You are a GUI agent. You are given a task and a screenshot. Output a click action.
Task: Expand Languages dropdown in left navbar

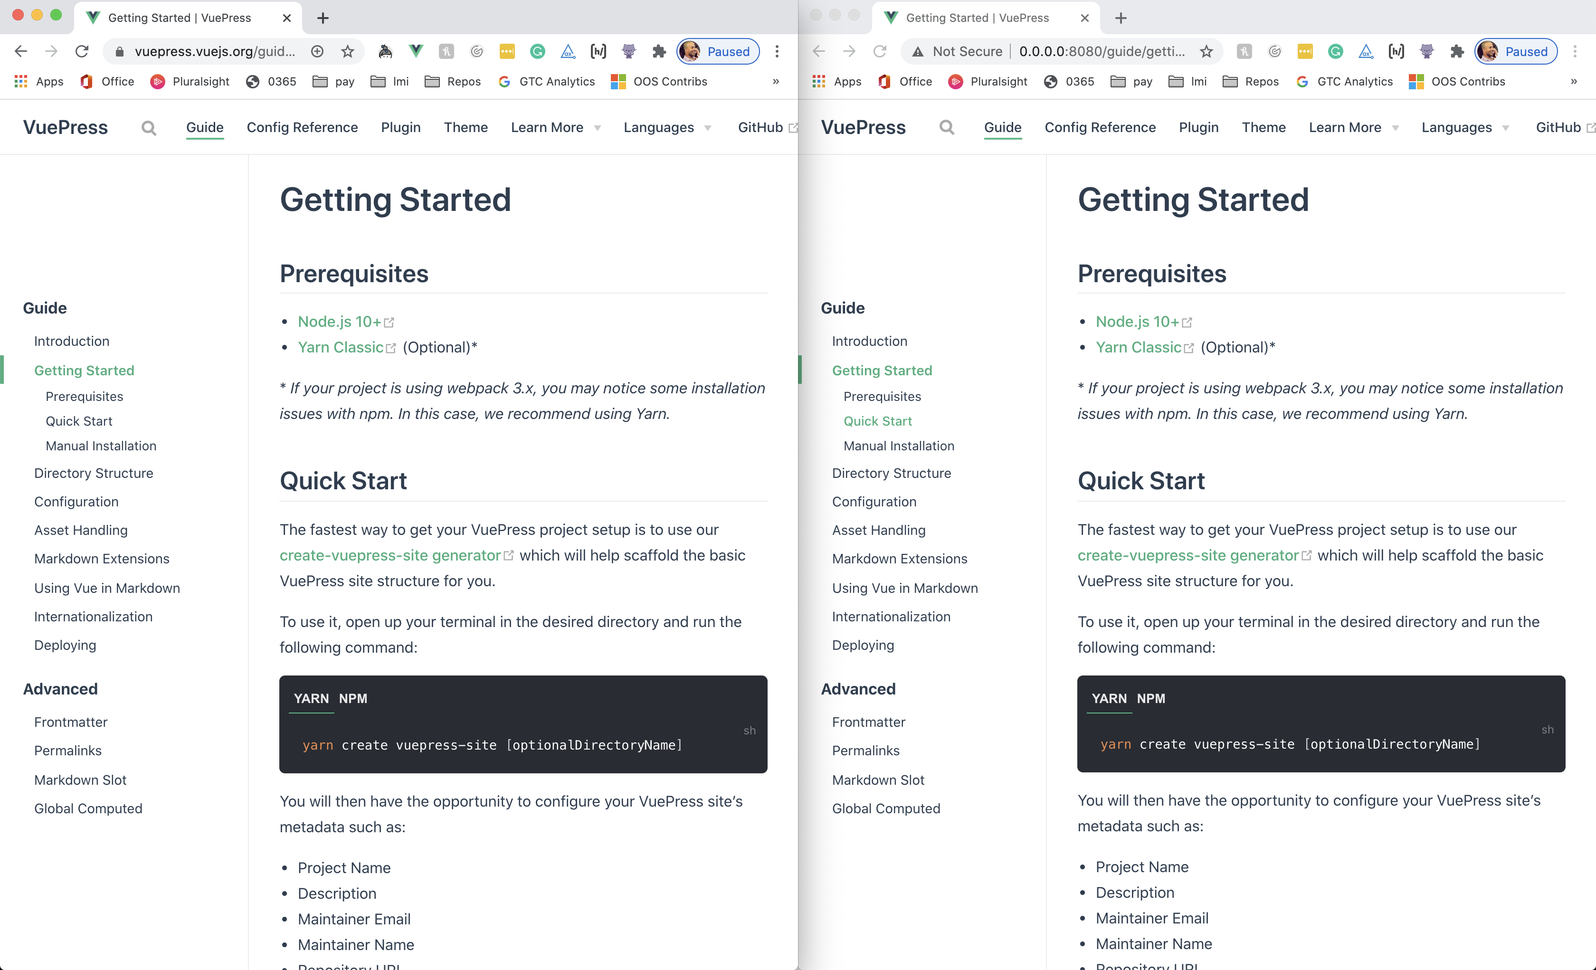coord(667,128)
